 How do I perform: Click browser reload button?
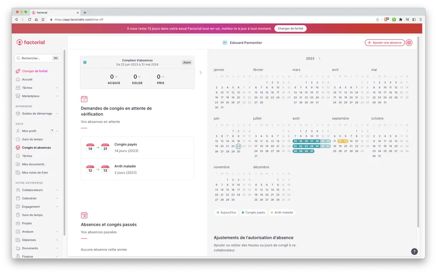pos(30,19)
